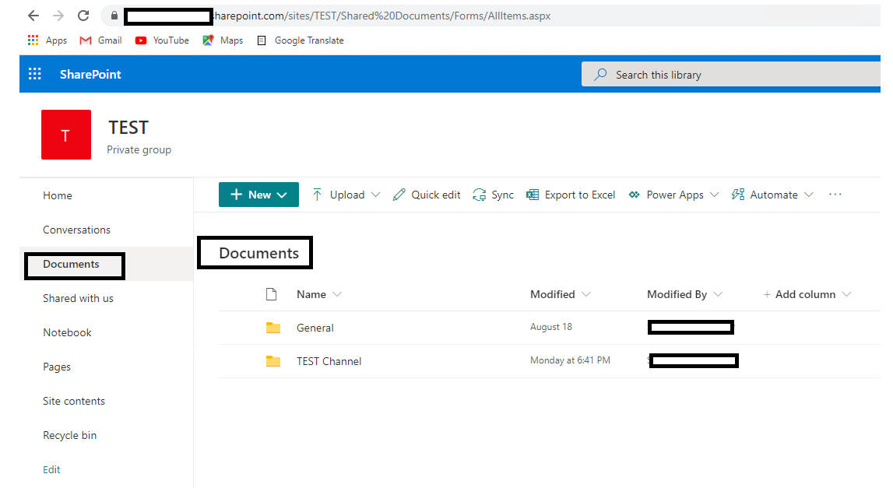The image size is (893, 488).
Task: Open the Apps bookmark grid icon
Action: (33, 40)
